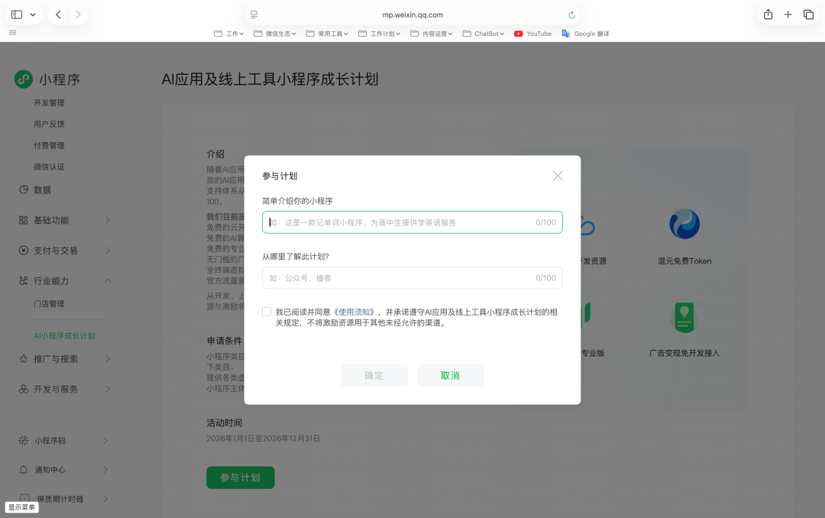Click the 混元免费Token blue icon
Image resolution: width=825 pixels, height=518 pixels.
[684, 224]
